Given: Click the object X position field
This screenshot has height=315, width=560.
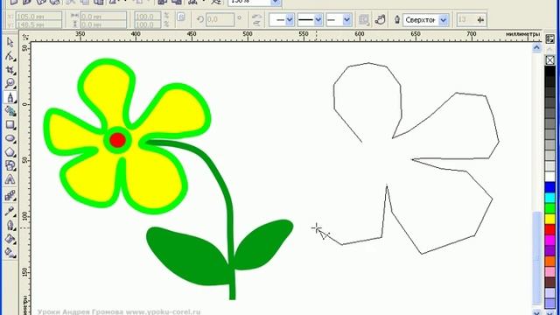Looking at the screenshot, I should click(x=38, y=16).
